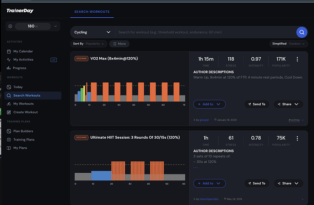Screen dimensions: 314x205
Task: Click the LIVE badge icon
Action: (x=53, y=60)
